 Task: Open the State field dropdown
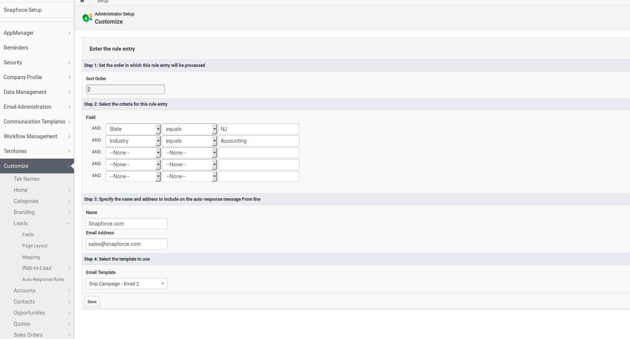click(133, 129)
